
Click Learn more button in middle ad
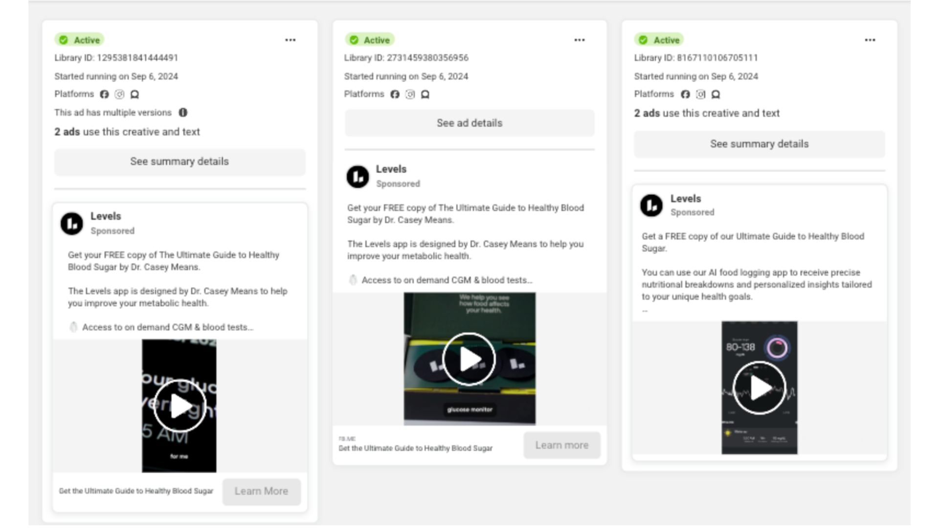(x=561, y=445)
